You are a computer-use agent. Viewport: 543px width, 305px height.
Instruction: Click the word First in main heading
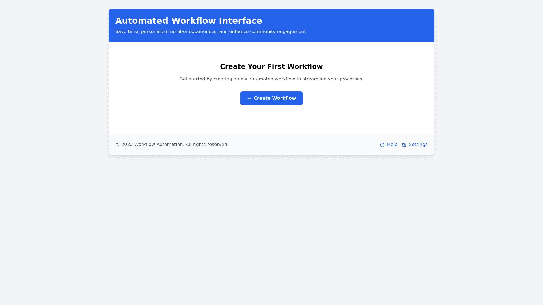[276, 67]
